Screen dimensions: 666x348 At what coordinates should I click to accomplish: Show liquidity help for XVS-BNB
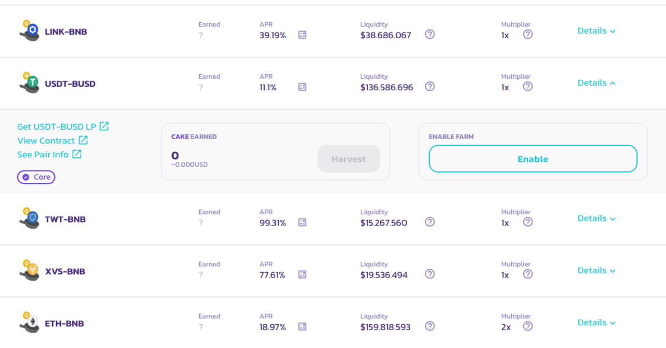click(430, 274)
